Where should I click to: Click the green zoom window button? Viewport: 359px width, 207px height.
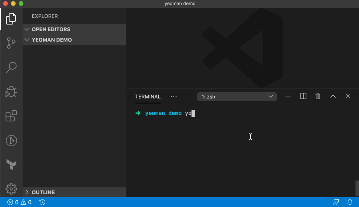21,4
